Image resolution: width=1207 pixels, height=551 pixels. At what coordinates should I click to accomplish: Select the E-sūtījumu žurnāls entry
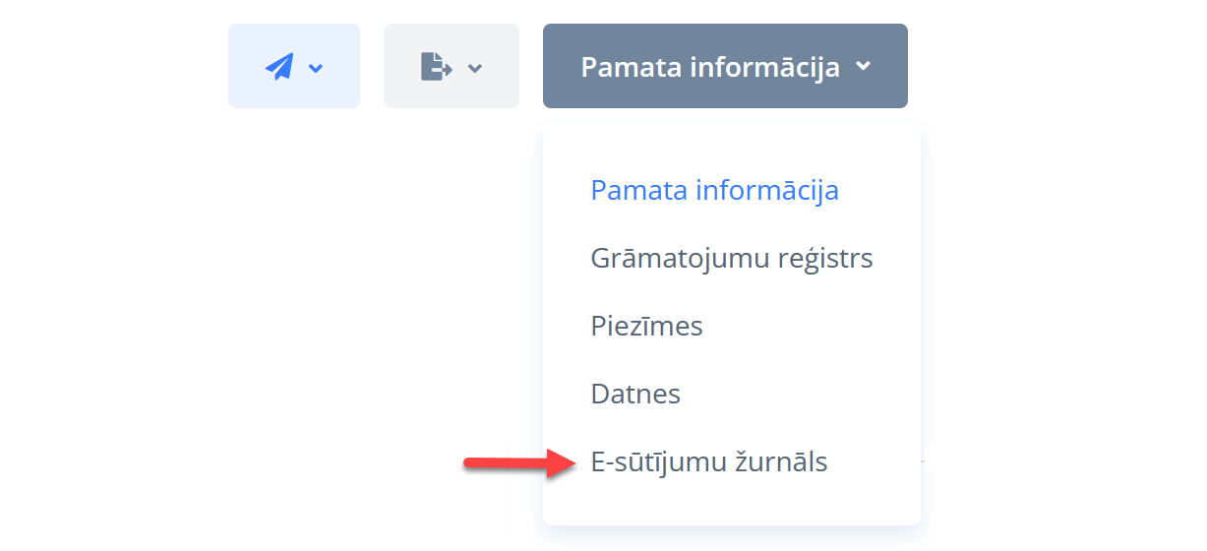point(708,462)
